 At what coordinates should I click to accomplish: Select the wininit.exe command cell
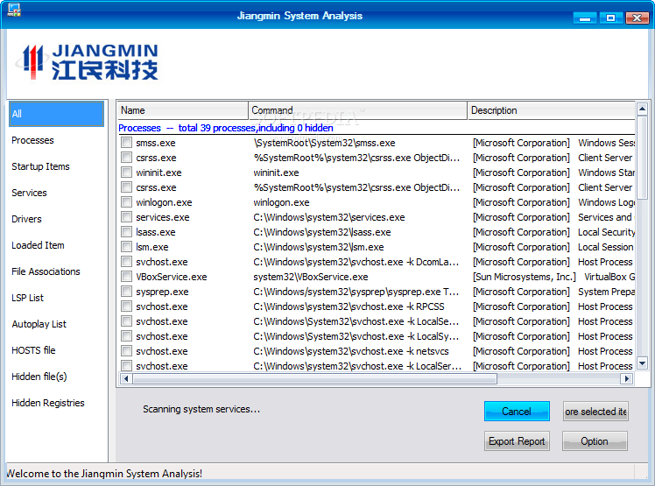click(x=276, y=173)
